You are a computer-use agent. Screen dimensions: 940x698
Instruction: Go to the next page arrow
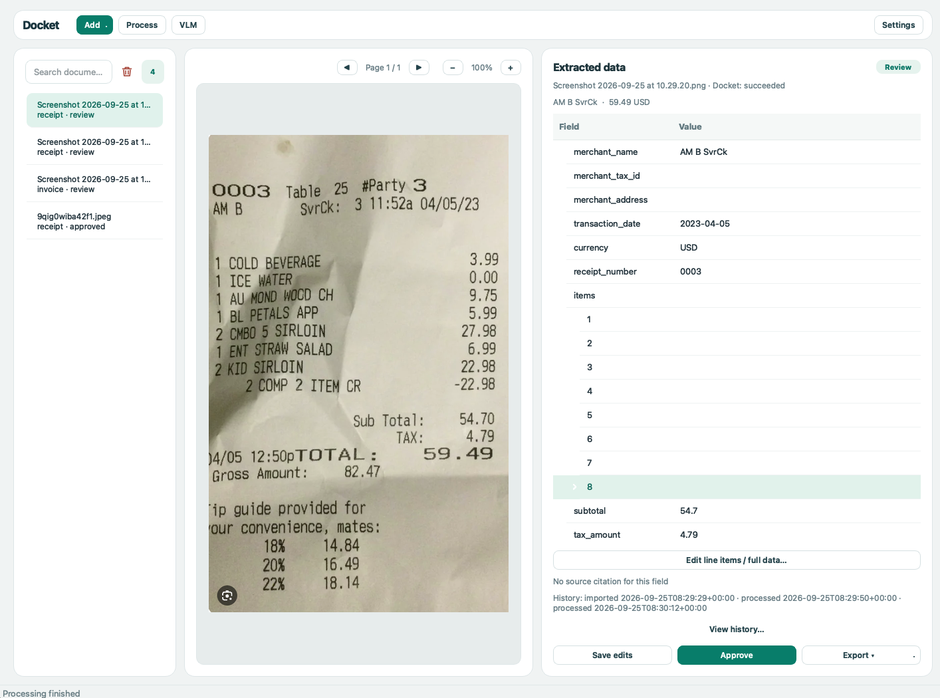[419, 67]
